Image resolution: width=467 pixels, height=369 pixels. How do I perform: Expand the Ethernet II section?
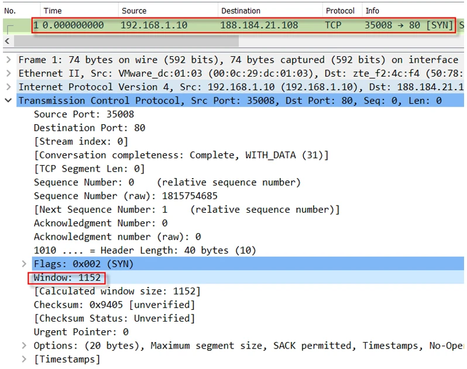8,73
